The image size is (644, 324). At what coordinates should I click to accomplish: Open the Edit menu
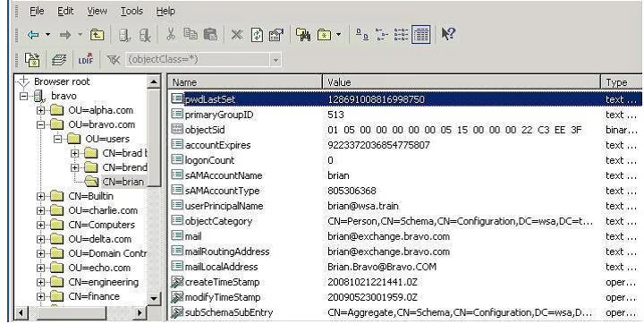point(65,11)
